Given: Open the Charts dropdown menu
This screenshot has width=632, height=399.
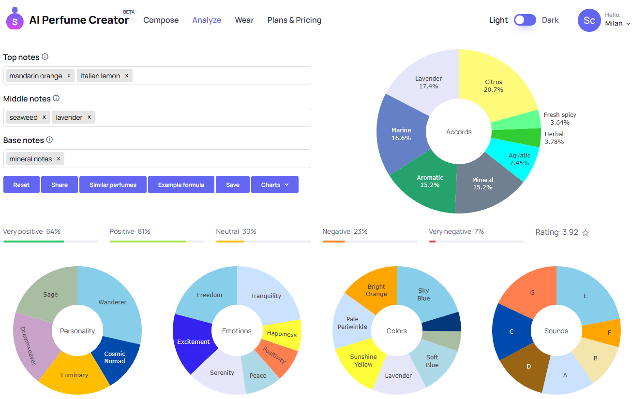Looking at the screenshot, I should pyautogui.click(x=274, y=185).
